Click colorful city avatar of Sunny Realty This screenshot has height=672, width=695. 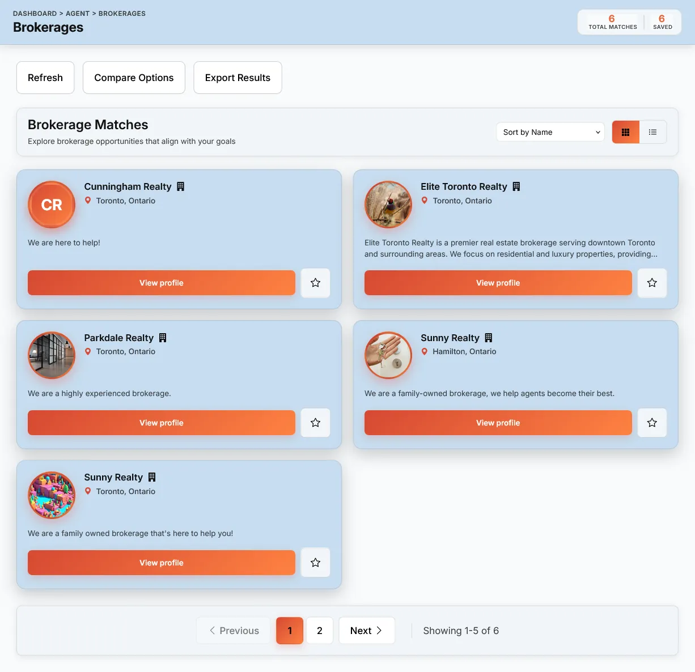point(52,495)
